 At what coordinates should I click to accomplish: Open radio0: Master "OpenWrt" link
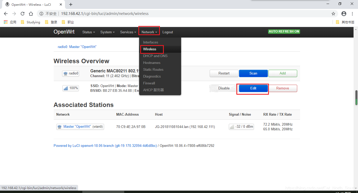click(x=77, y=47)
